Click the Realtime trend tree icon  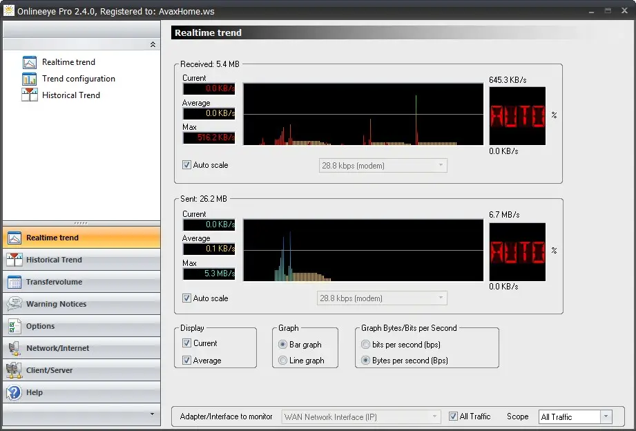pos(30,62)
